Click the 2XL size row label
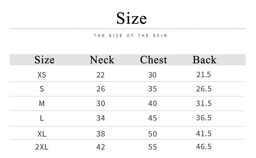 [42, 147]
